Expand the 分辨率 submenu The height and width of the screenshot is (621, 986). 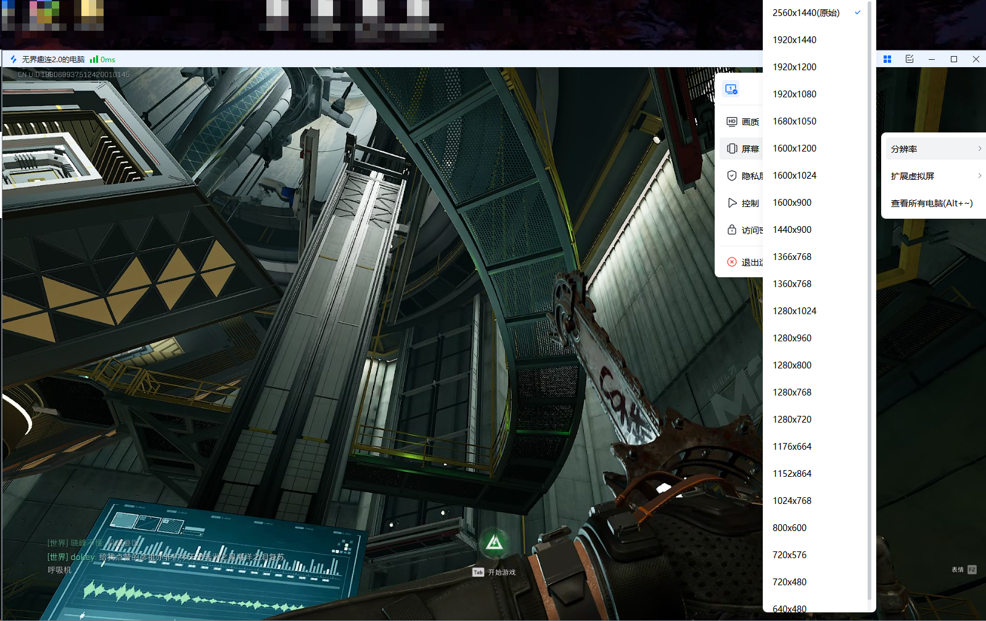934,149
